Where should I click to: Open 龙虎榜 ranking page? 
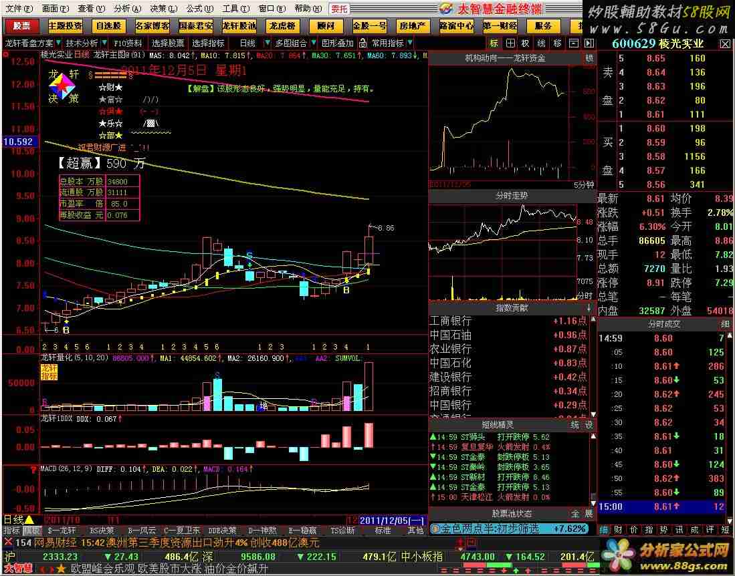pyautogui.click(x=282, y=26)
